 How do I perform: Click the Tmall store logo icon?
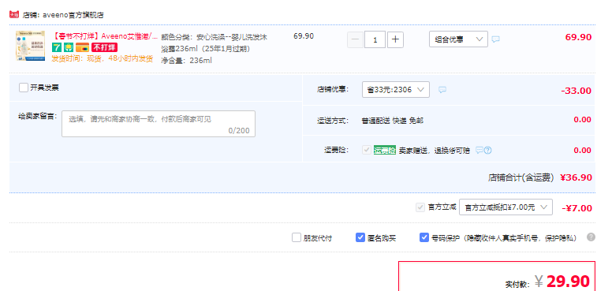[x=13, y=14]
